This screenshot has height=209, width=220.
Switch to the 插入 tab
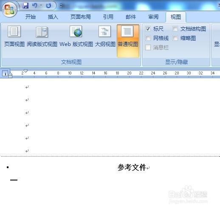[x=53, y=17]
